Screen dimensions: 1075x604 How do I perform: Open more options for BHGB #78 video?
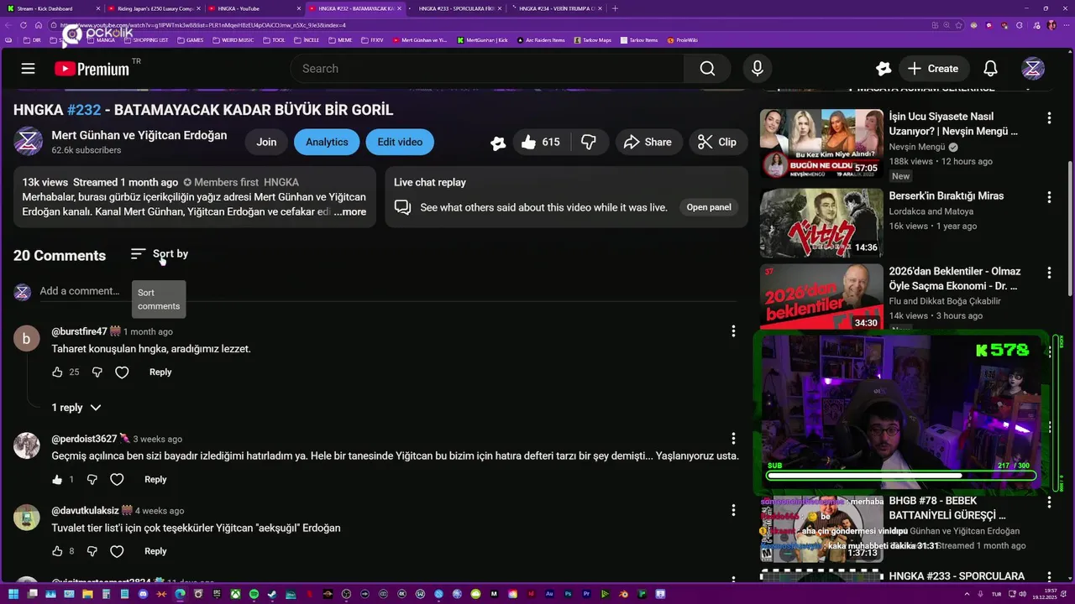[x=1049, y=502]
